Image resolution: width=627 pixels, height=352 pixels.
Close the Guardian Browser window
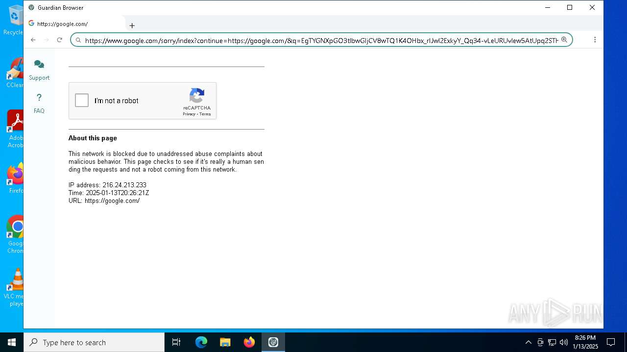pyautogui.click(x=592, y=7)
